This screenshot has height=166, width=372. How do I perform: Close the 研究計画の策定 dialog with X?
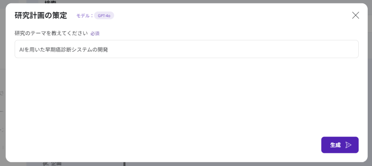pyautogui.click(x=355, y=15)
